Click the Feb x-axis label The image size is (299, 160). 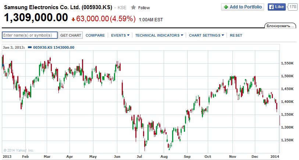(x=25, y=157)
